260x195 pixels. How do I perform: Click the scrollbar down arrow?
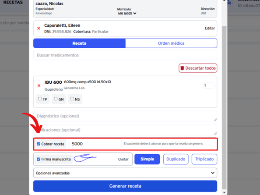coord(224,192)
